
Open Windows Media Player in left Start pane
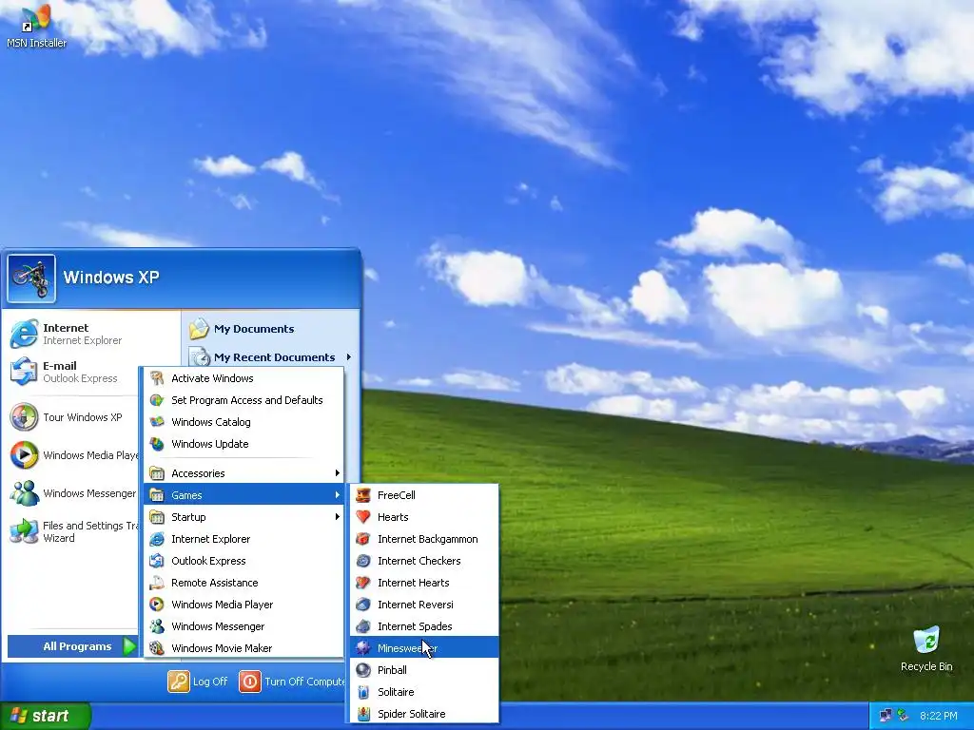(x=72, y=455)
